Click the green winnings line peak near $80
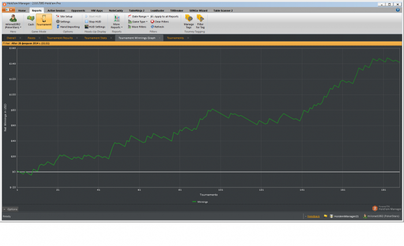404x246 pixels. [212, 109]
